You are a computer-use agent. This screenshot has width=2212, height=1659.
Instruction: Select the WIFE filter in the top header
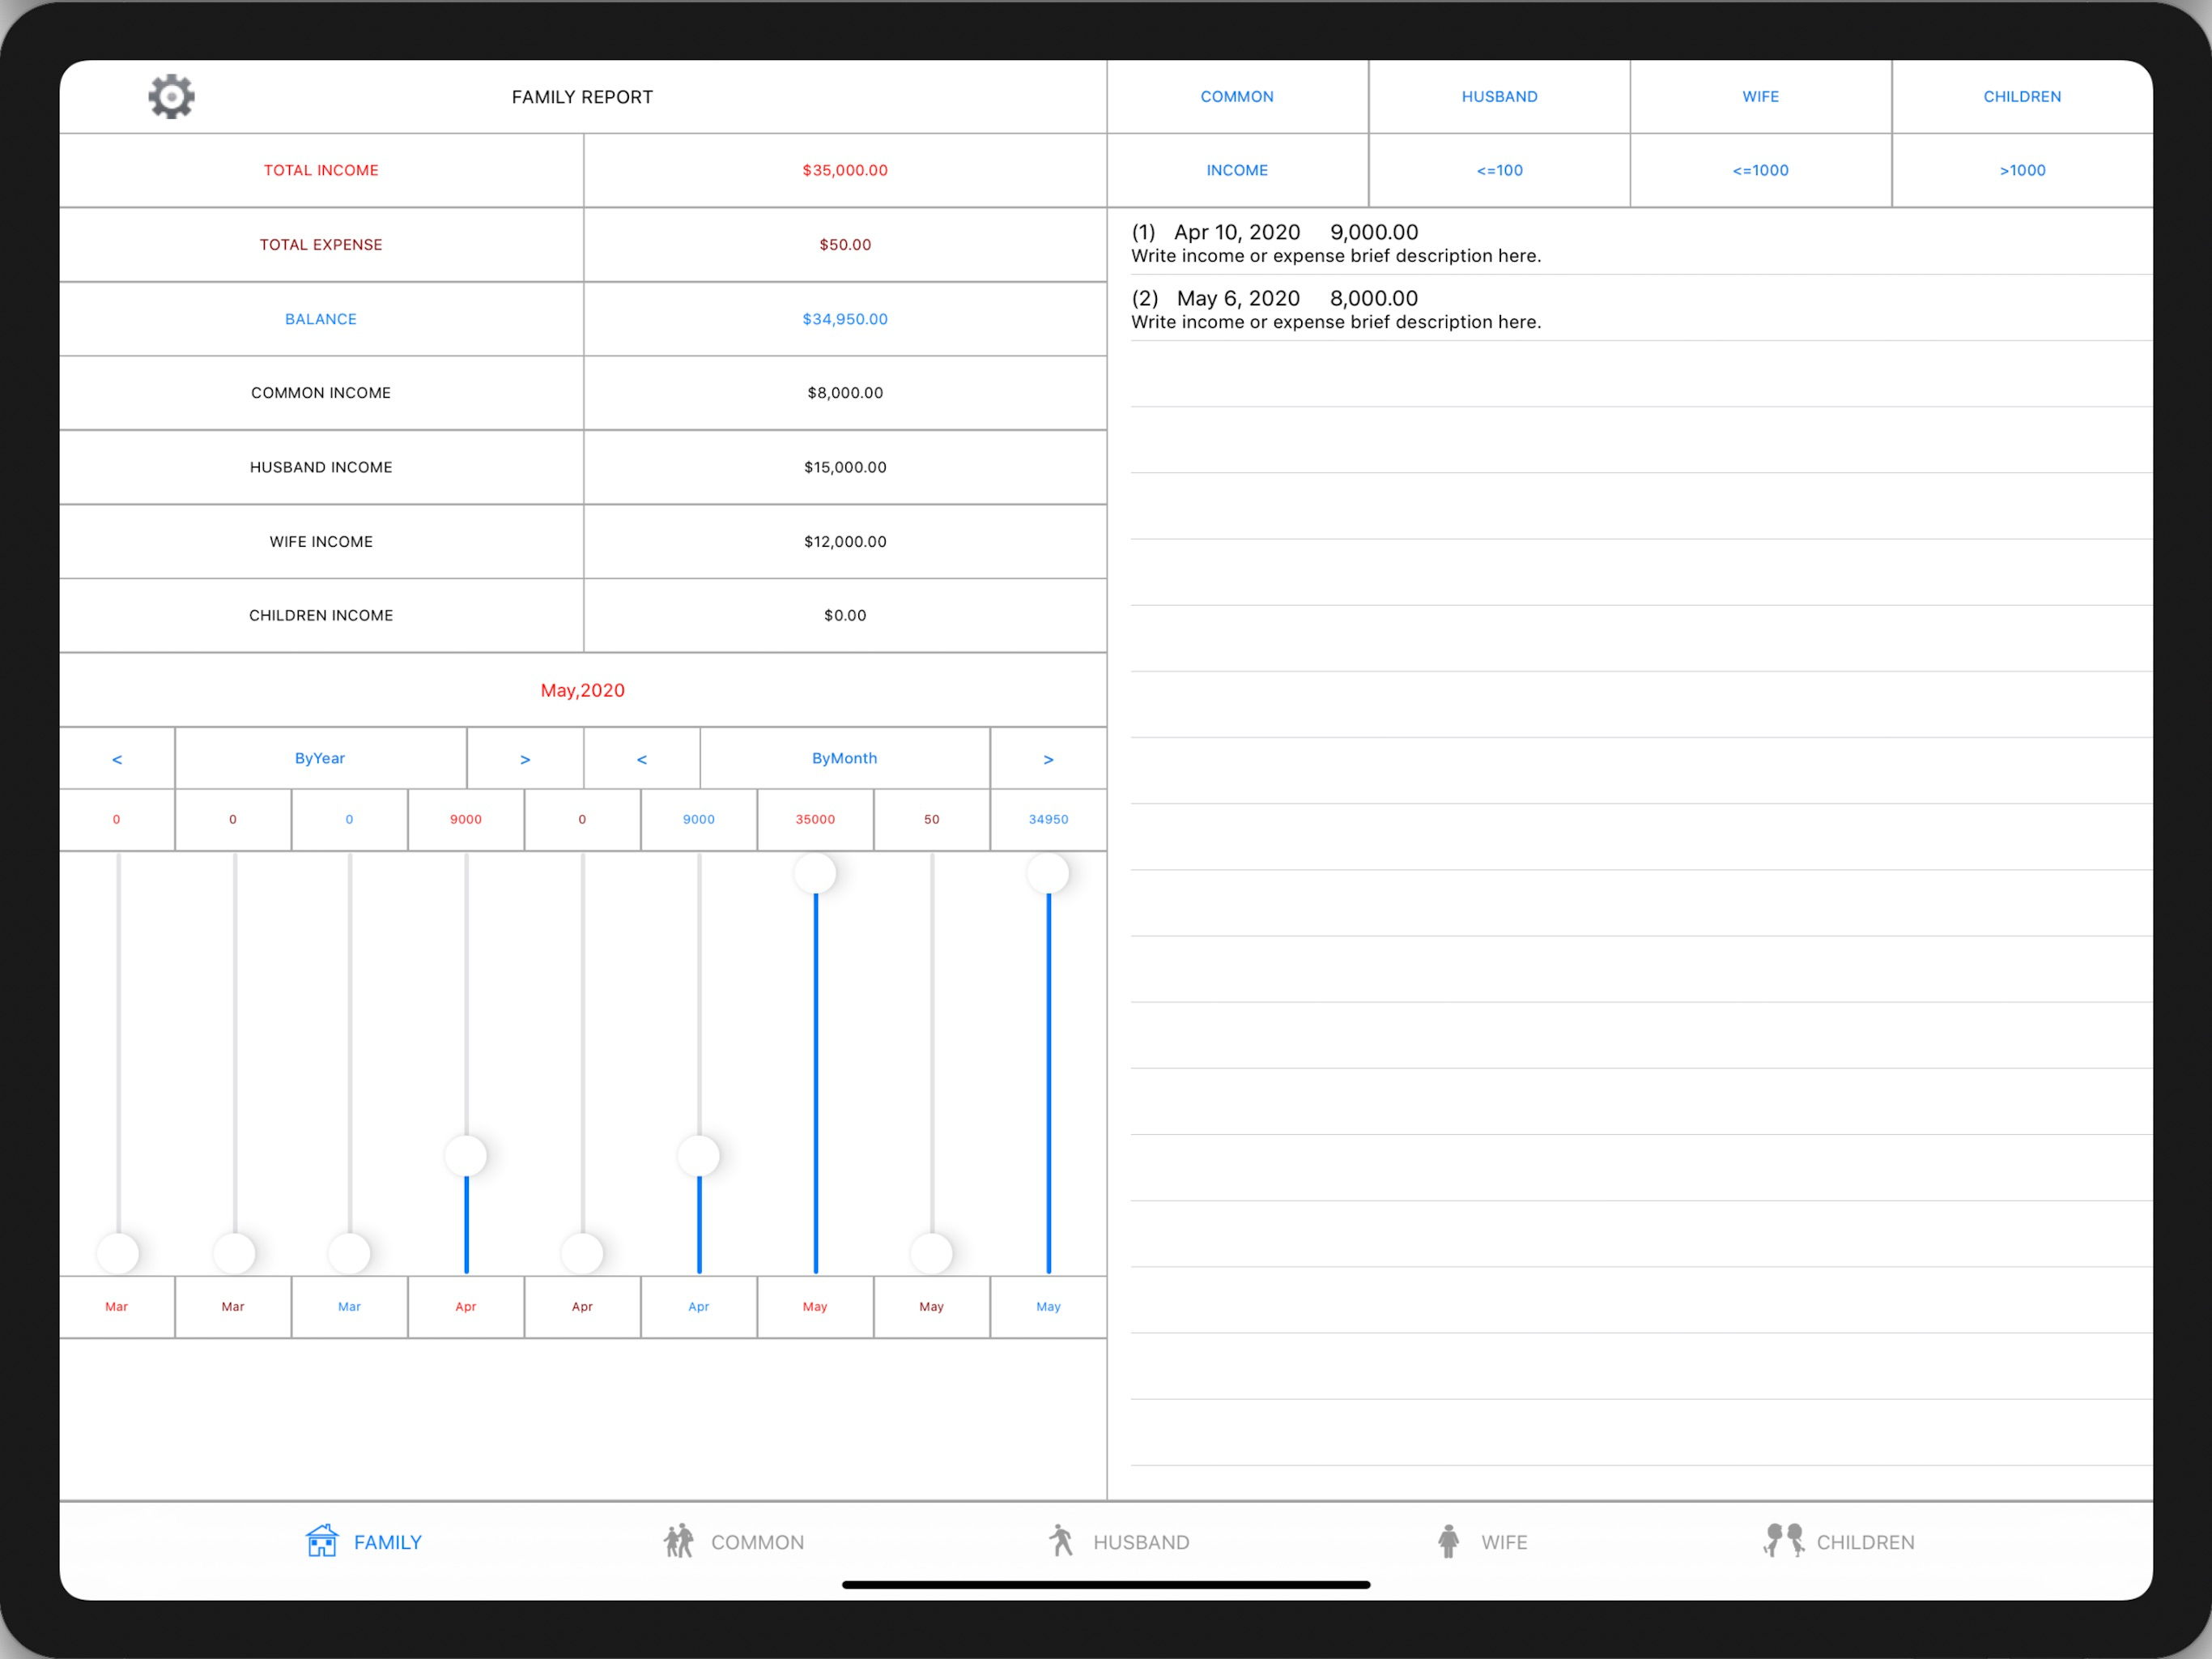click(x=1760, y=96)
